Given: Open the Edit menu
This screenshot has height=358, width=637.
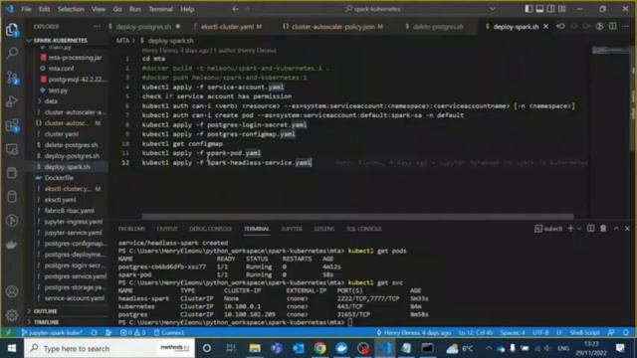Looking at the screenshot, I should pos(44,9).
